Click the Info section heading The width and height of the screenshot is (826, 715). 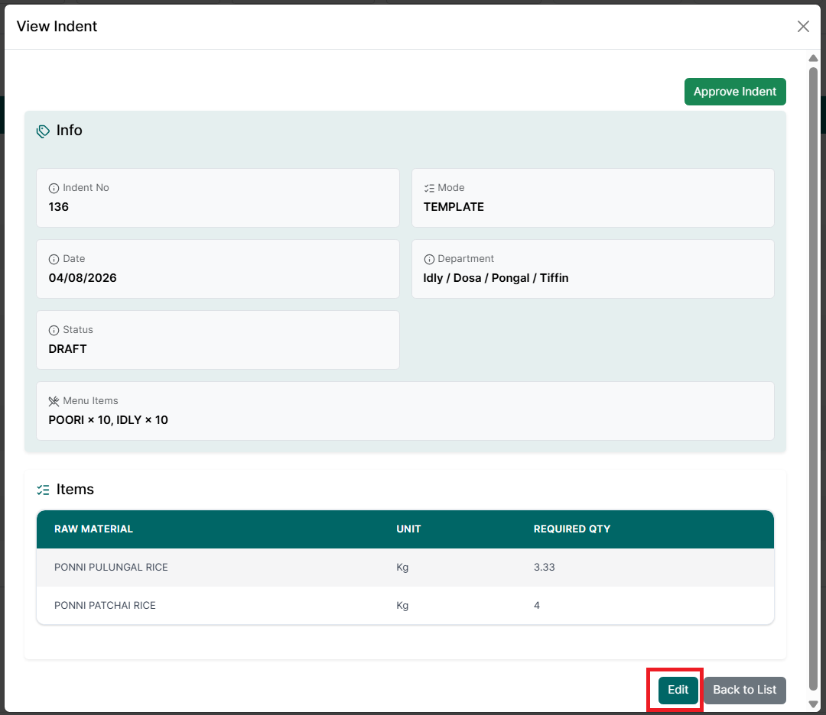[x=69, y=130]
